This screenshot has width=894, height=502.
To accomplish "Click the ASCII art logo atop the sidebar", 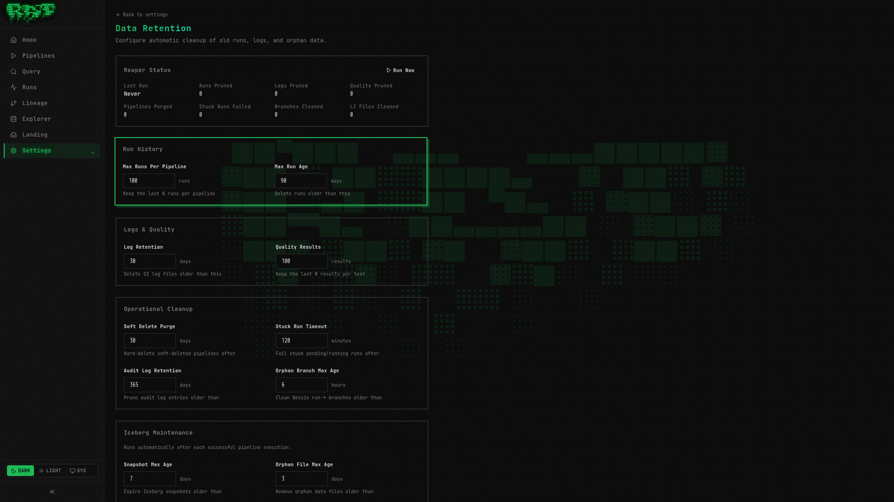I will click(31, 13).
